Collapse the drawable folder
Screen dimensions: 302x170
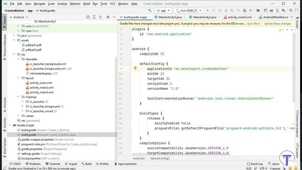[18, 59]
